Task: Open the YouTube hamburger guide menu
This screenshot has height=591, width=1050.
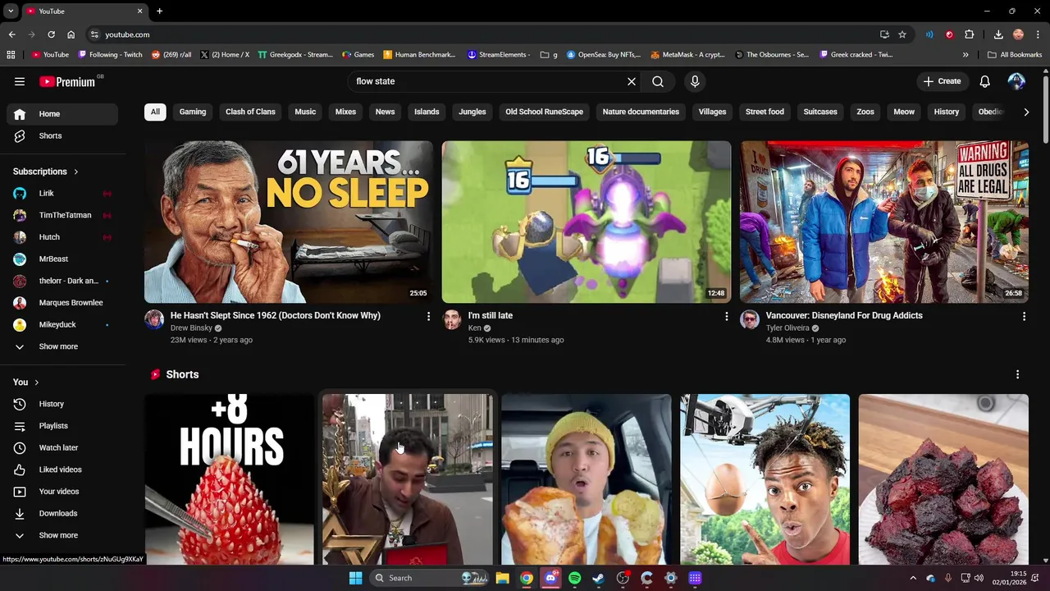Action: pos(20,81)
